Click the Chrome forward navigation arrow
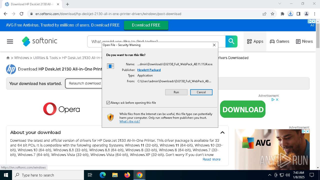The image size is (320, 180). tap(13, 14)
